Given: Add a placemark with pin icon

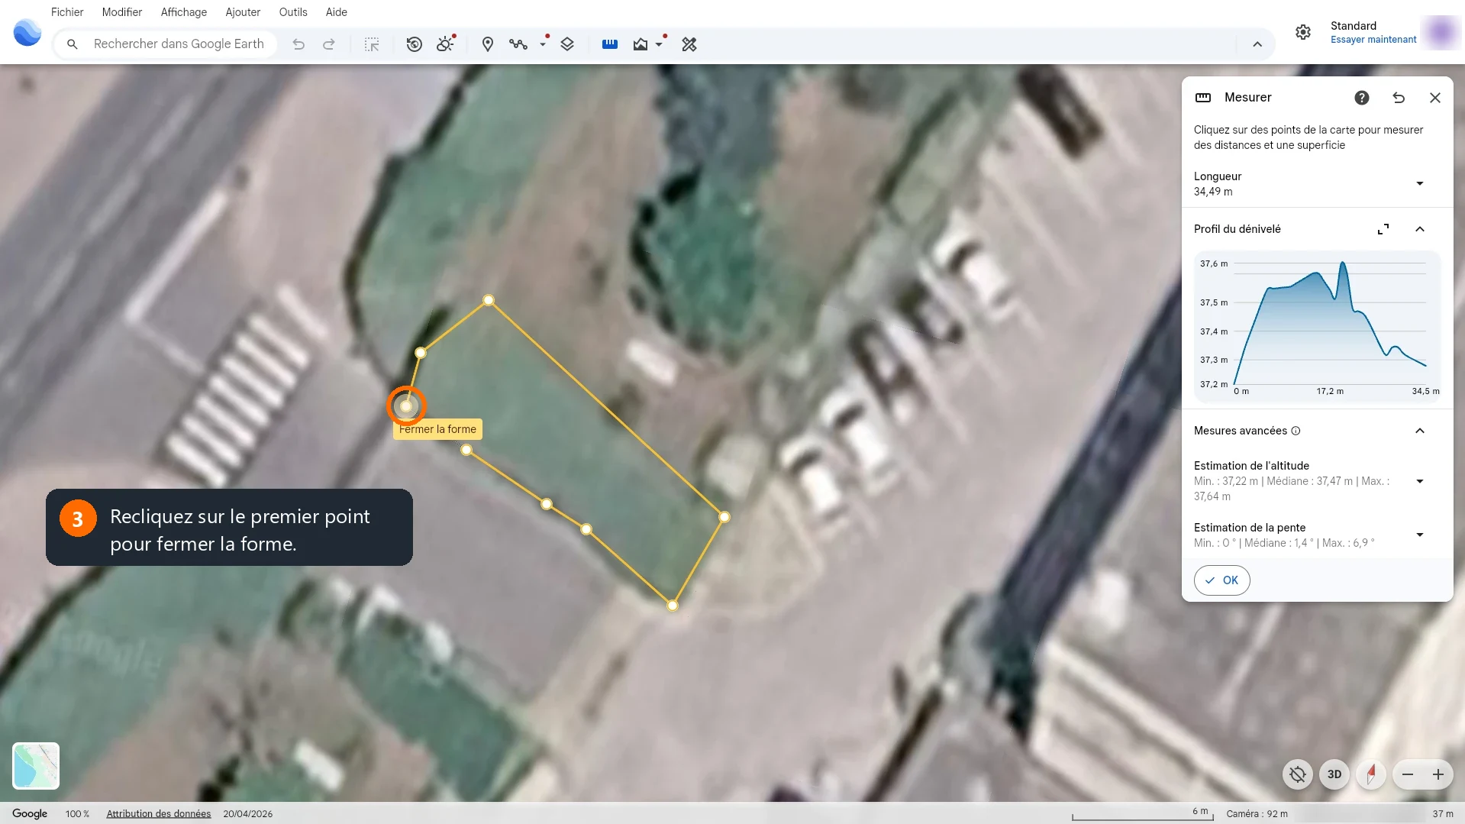Looking at the screenshot, I should (488, 44).
